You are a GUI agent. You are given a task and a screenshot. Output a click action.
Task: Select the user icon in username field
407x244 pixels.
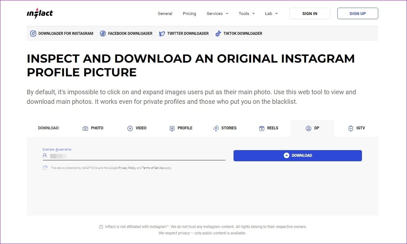(x=45, y=156)
